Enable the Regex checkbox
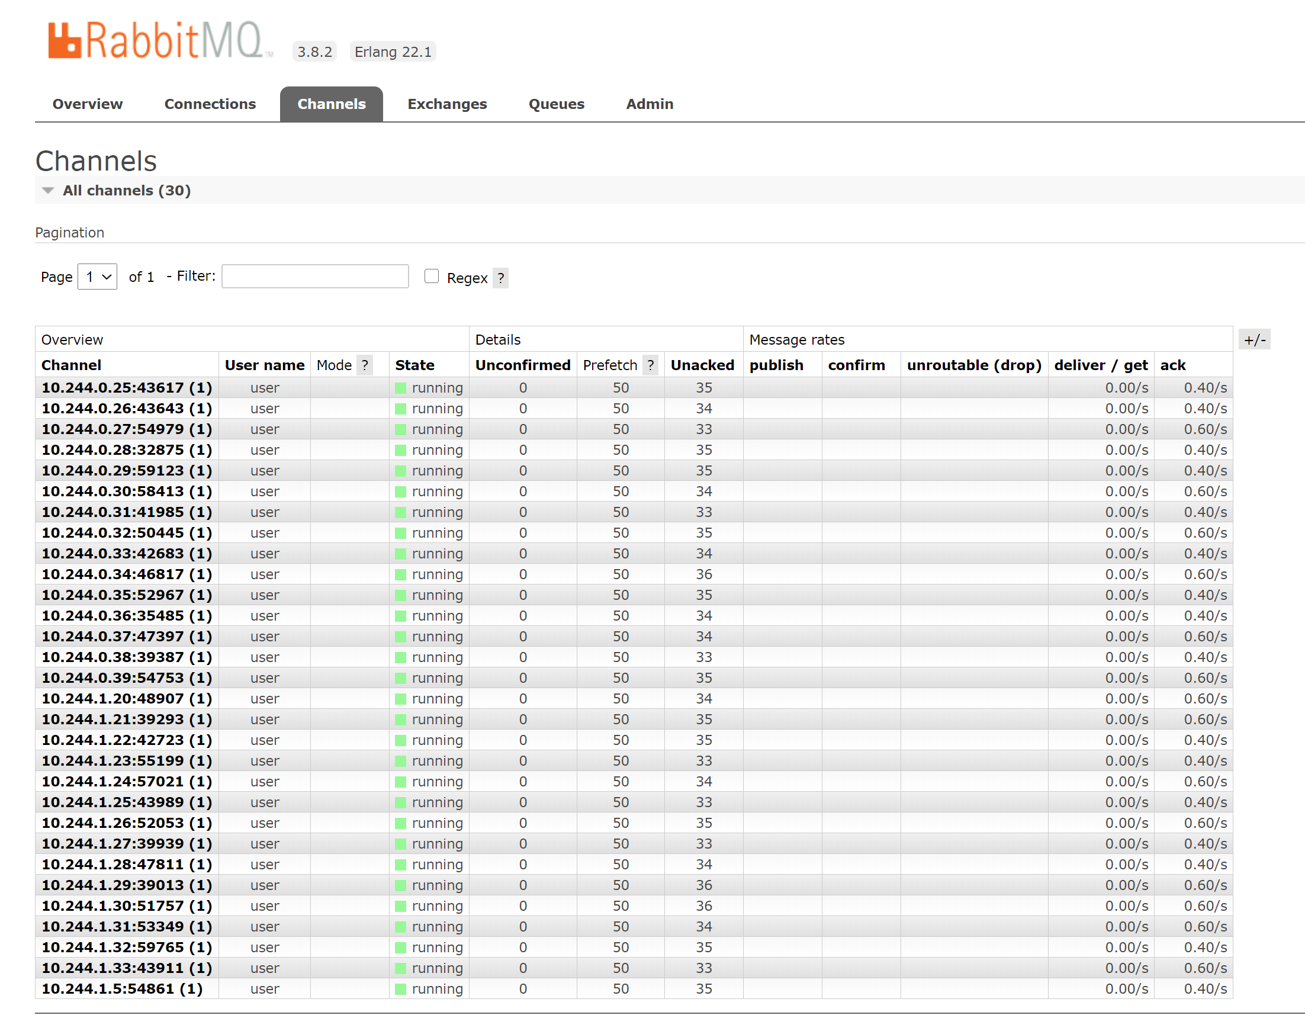 coord(432,276)
